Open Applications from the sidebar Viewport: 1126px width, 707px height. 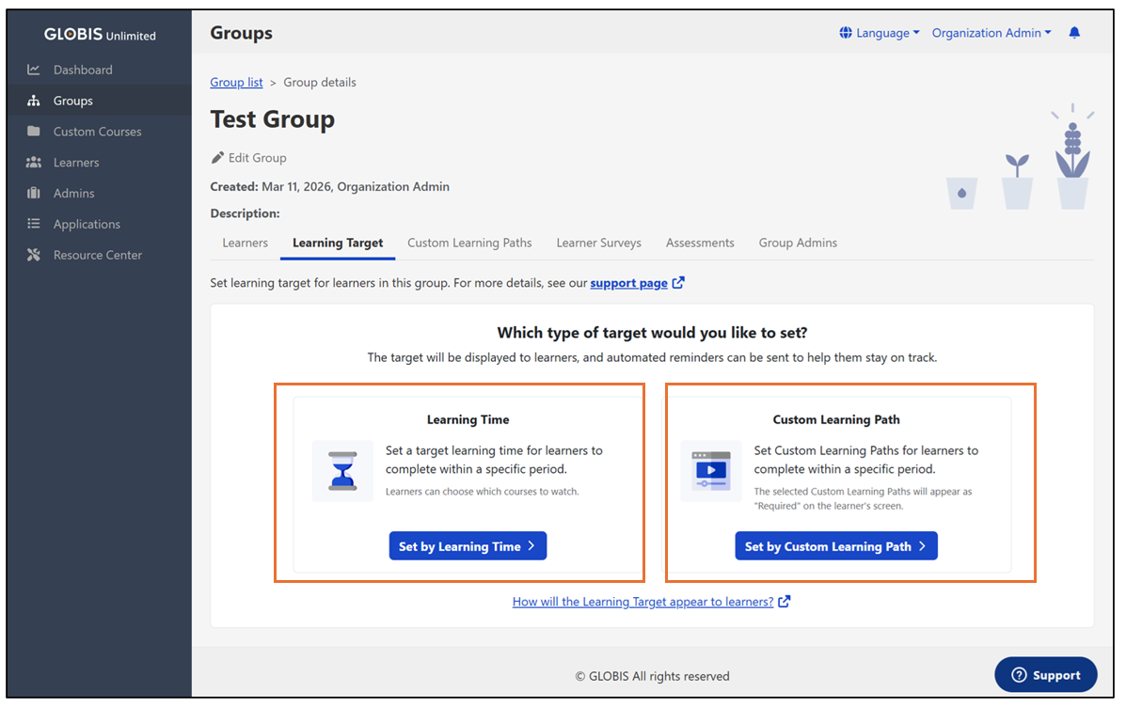99,224
